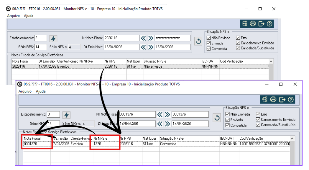Click the help icon in back window toolbar

click(269, 24)
